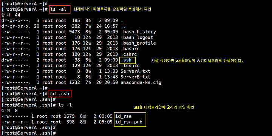The height and width of the screenshot is (136, 272).
Task: Click the ServerA.txt file name
Action: (x=135, y=71)
